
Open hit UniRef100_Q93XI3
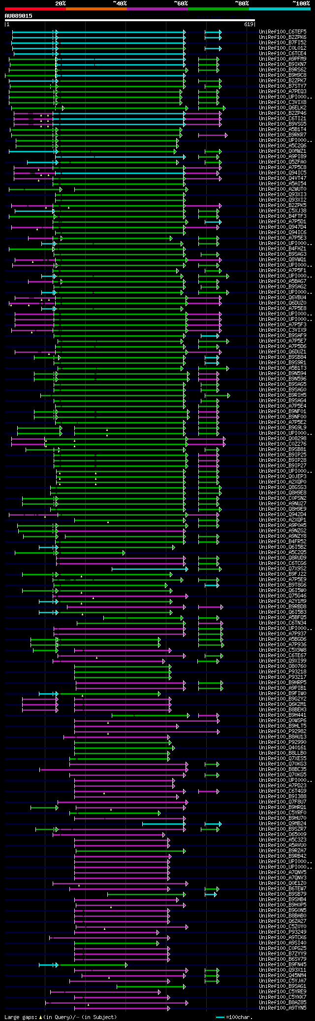283,194
